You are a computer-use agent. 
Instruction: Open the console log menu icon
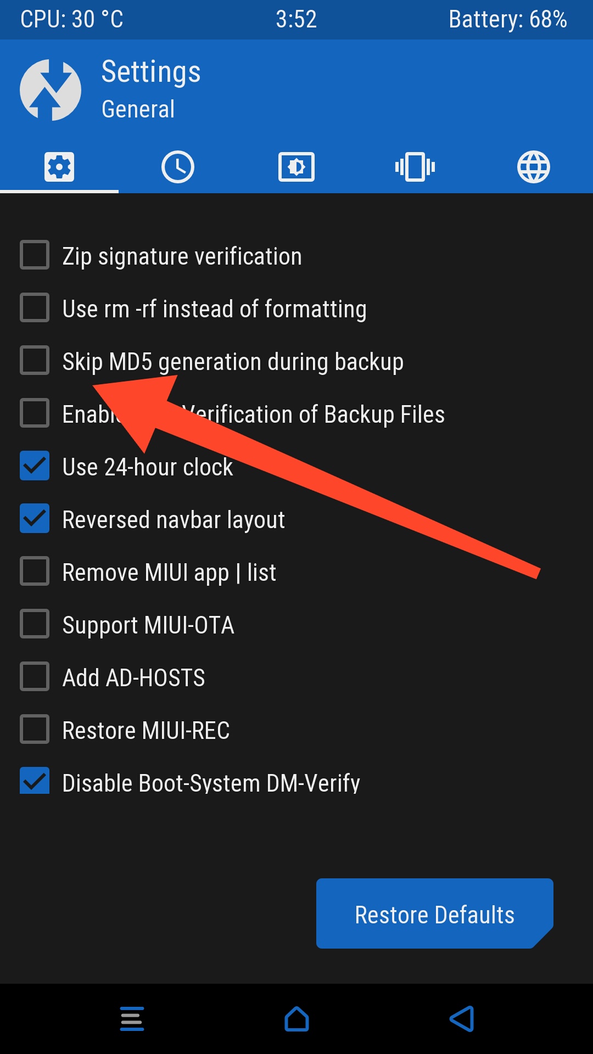click(132, 1019)
